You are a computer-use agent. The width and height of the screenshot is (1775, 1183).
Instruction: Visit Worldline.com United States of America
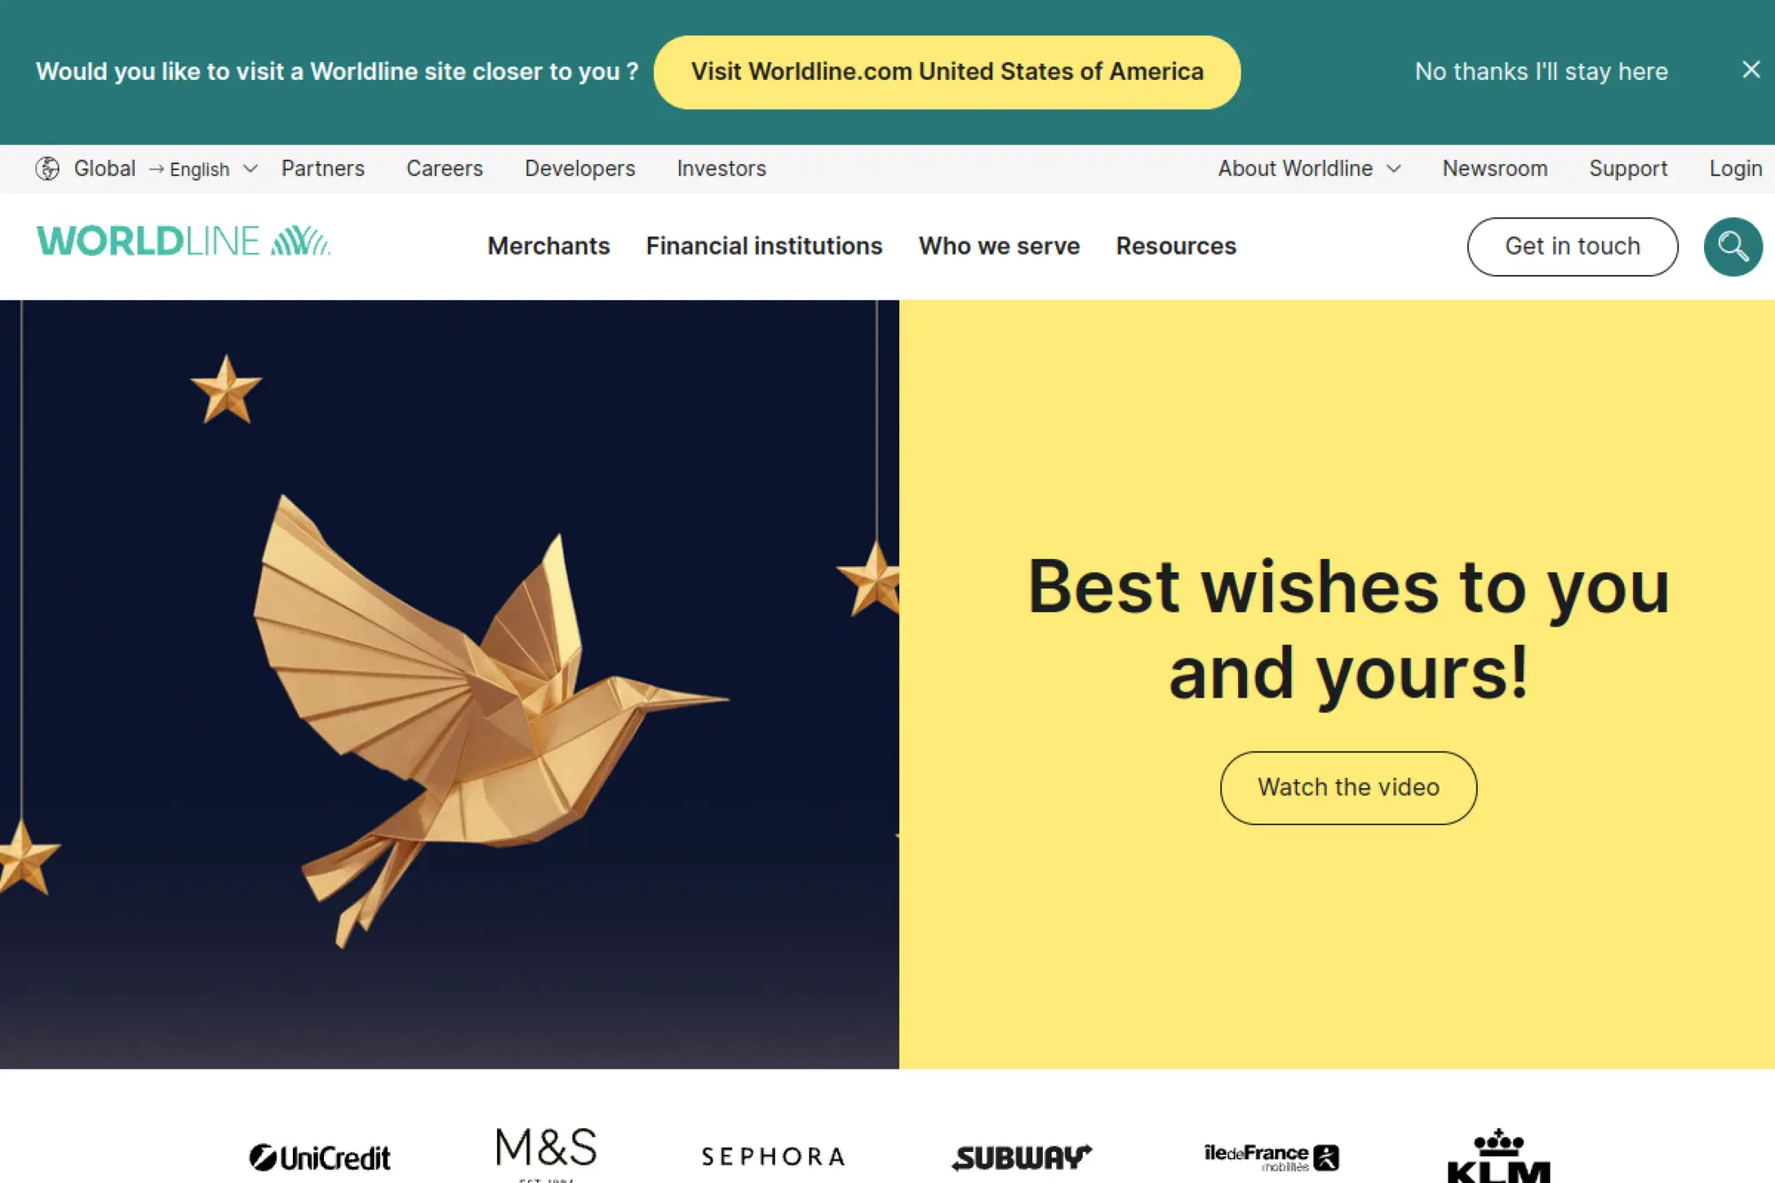coord(947,72)
